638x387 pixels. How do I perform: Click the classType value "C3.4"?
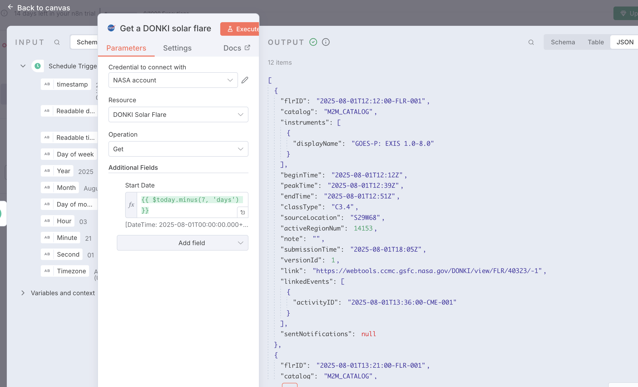pos(343,207)
